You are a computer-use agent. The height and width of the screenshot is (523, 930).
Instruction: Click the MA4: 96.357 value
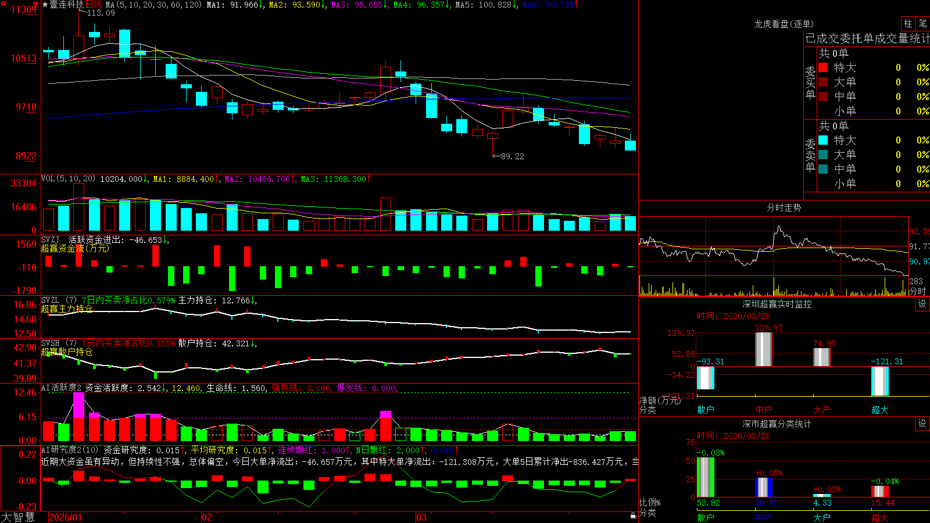[x=419, y=5]
